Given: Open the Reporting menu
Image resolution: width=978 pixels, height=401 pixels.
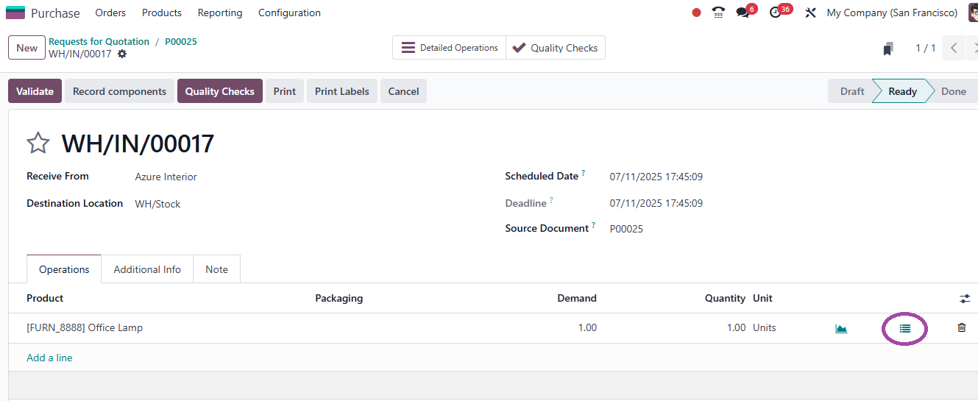Looking at the screenshot, I should click(220, 13).
